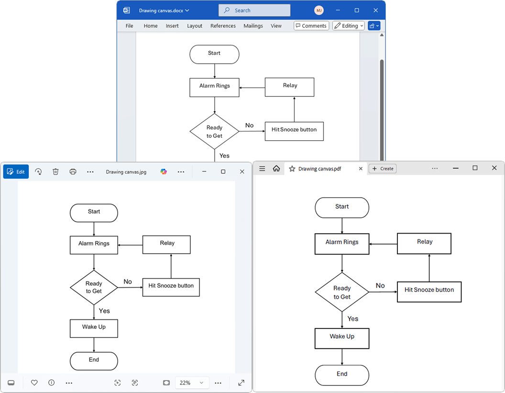Rotate the Drawing canvas.jpg image

(38, 171)
